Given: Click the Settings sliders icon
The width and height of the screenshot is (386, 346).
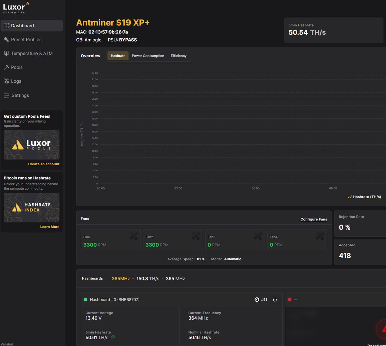Looking at the screenshot, I should 6,95.
